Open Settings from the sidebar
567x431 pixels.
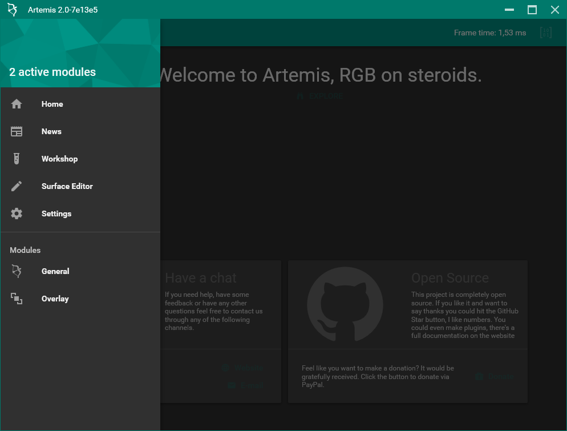[x=80, y=214]
